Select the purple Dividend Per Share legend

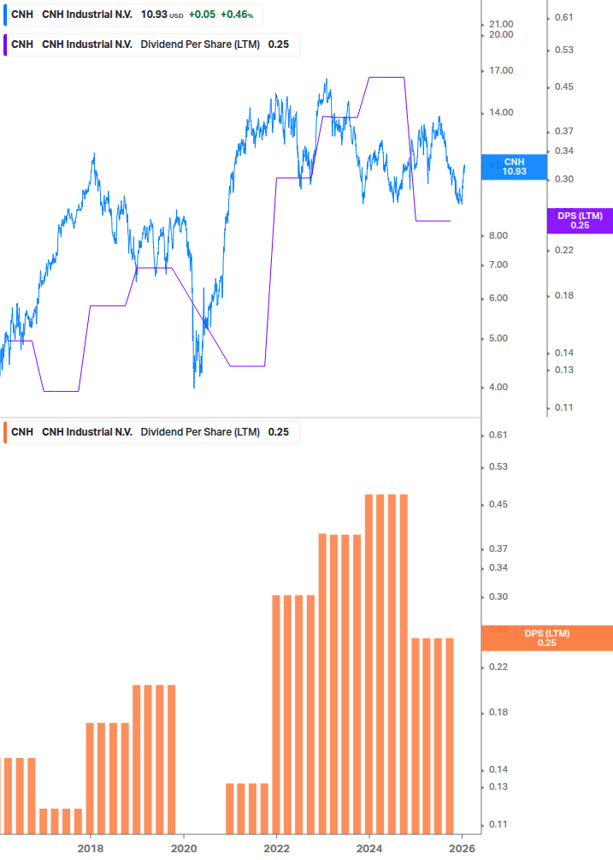[151, 45]
